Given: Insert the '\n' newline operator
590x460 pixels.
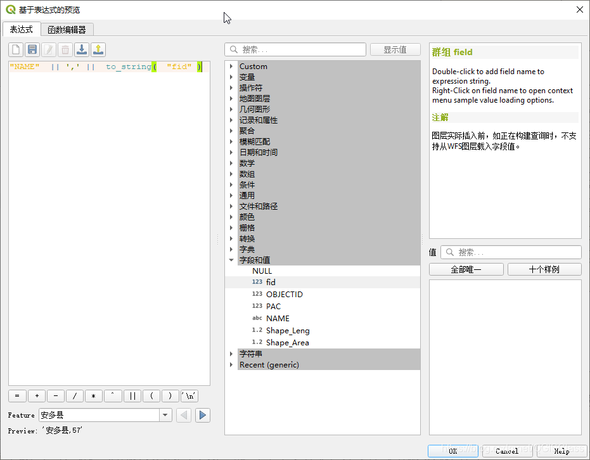Looking at the screenshot, I should click(x=189, y=396).
